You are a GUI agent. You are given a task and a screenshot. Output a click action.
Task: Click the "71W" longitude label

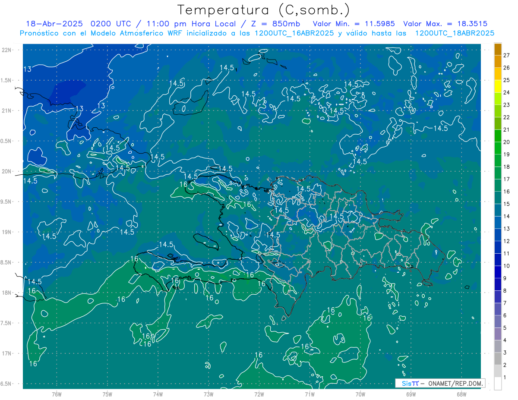310,394
